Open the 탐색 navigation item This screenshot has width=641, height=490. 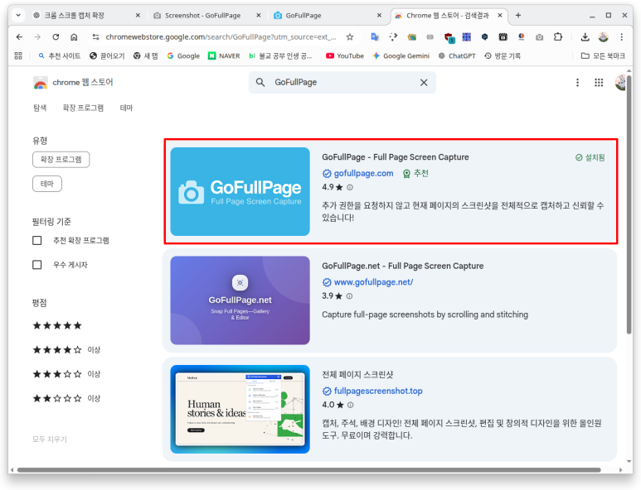(40, 108)
